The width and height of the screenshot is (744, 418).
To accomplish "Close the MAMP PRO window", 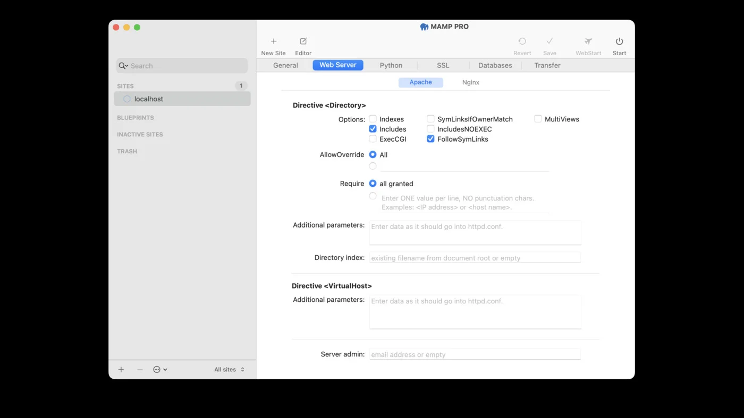I will point(116,28).
